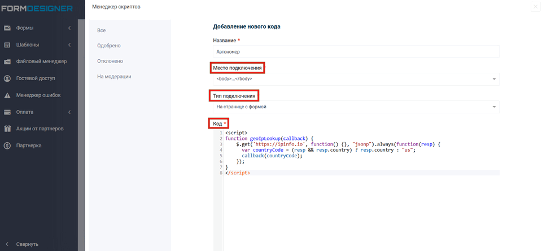The width and height of the screenshot is (542, 251).
Task: Show scripts under Отклонено
Action: 110,61
